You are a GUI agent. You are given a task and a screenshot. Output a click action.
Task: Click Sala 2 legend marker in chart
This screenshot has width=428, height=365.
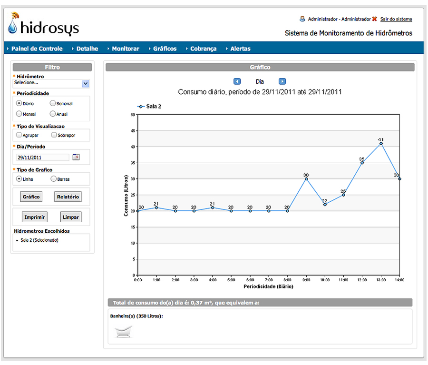coord(141,107)
